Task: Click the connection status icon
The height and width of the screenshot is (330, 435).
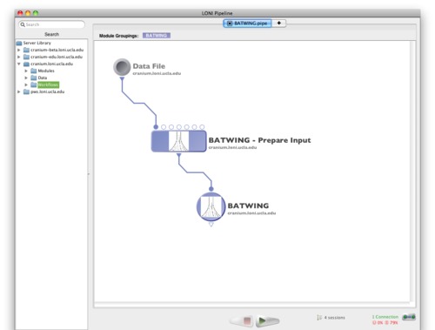Action: click(409, 317)
